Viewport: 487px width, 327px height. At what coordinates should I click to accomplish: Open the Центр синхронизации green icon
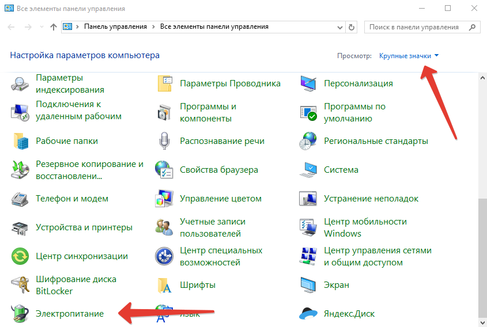20,256
